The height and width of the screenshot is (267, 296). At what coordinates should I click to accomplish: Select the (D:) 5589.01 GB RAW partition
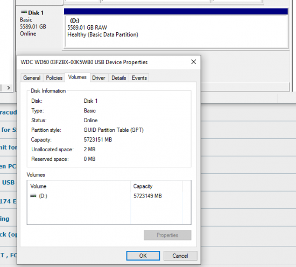pyautogui.click(x=177, y=31)
